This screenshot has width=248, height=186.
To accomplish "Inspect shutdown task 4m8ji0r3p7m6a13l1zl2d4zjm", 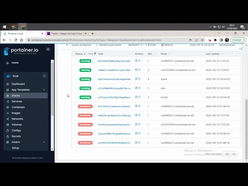I will [x=139, y=115].
